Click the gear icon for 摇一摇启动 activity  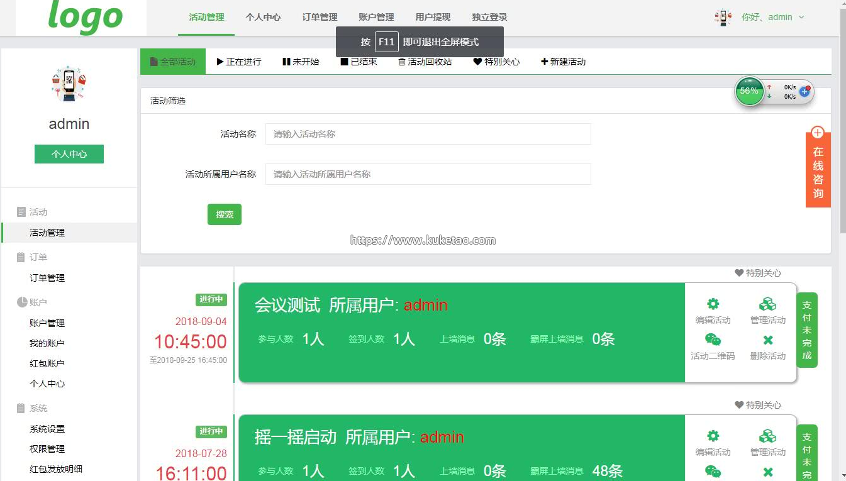pyautogui.click(x=713, y=436)
